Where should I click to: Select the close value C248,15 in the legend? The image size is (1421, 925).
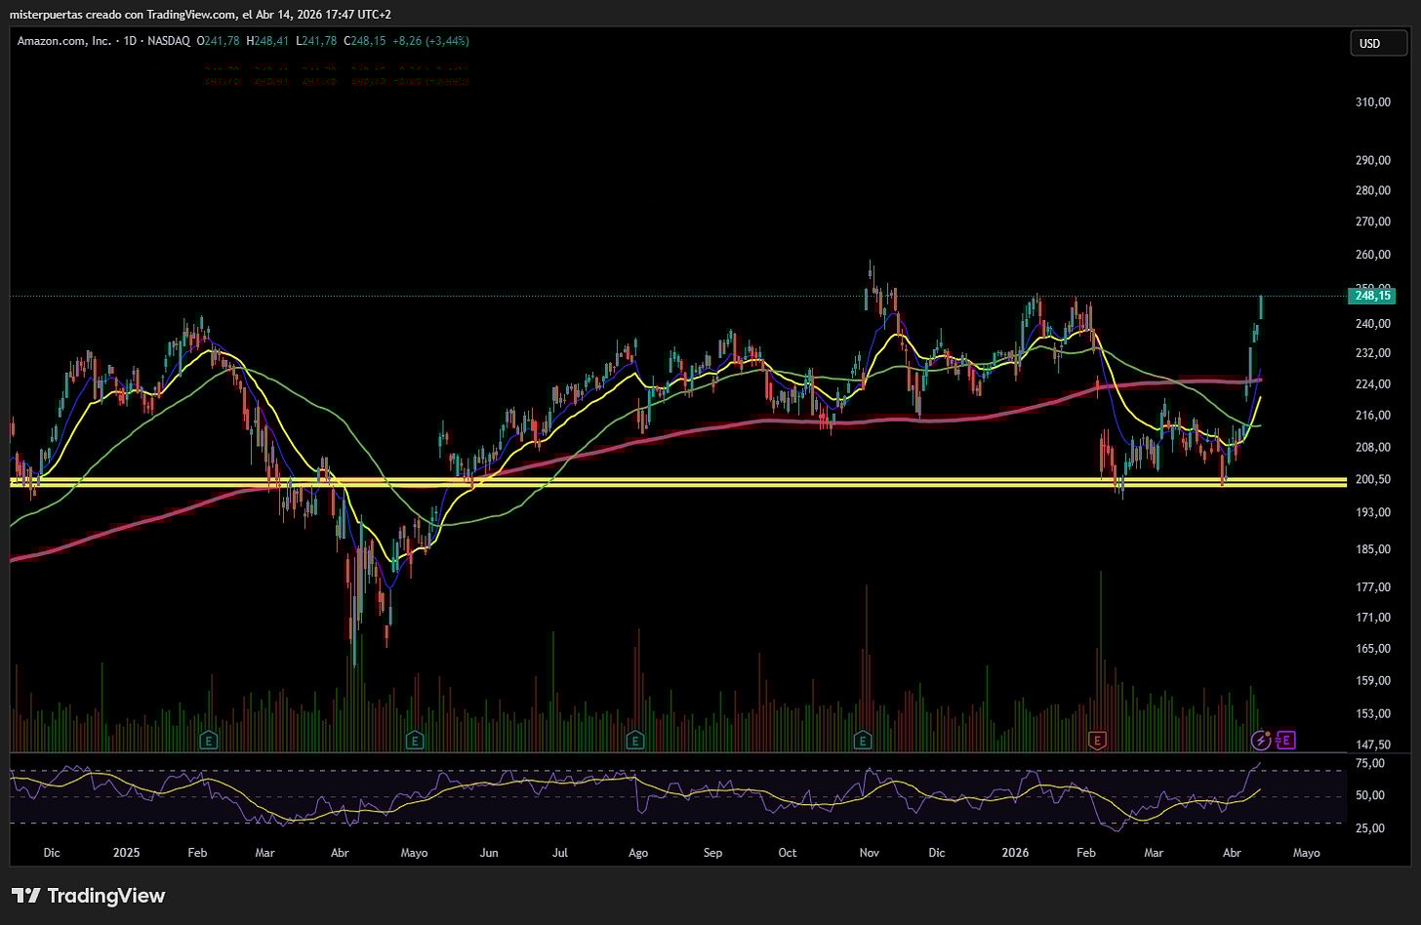364,41
